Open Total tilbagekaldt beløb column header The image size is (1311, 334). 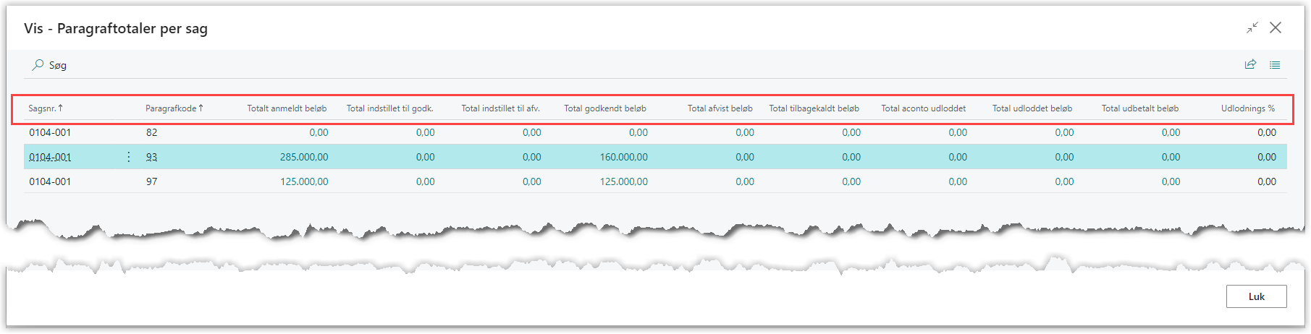pos(814,108)
